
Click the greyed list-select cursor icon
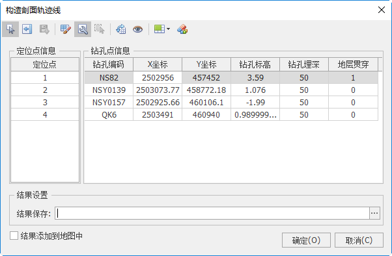pyautogui.click(x=99, y=29)
